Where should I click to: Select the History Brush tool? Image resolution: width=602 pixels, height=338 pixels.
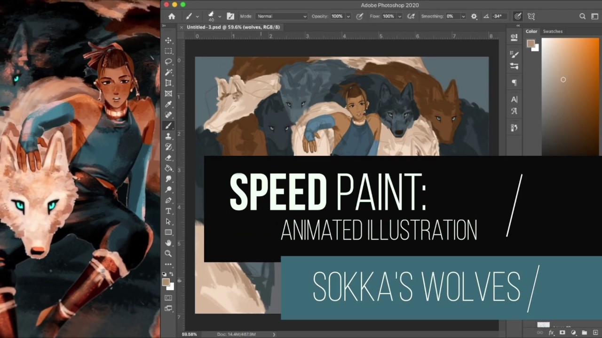click(168, 147)
